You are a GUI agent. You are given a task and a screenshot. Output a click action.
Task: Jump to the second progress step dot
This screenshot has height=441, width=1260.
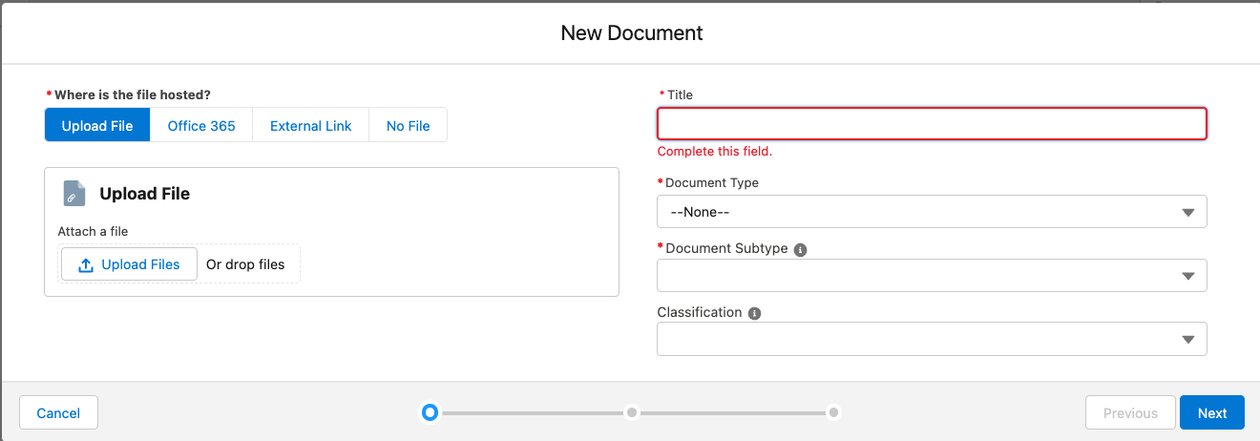(x=631, y=412)
